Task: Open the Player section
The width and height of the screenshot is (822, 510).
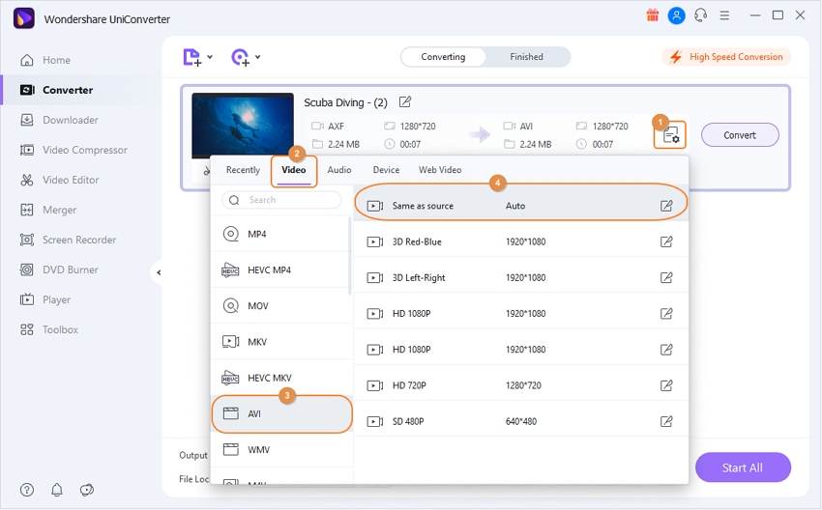Action: pyautogui.click(x=45, y=299)
